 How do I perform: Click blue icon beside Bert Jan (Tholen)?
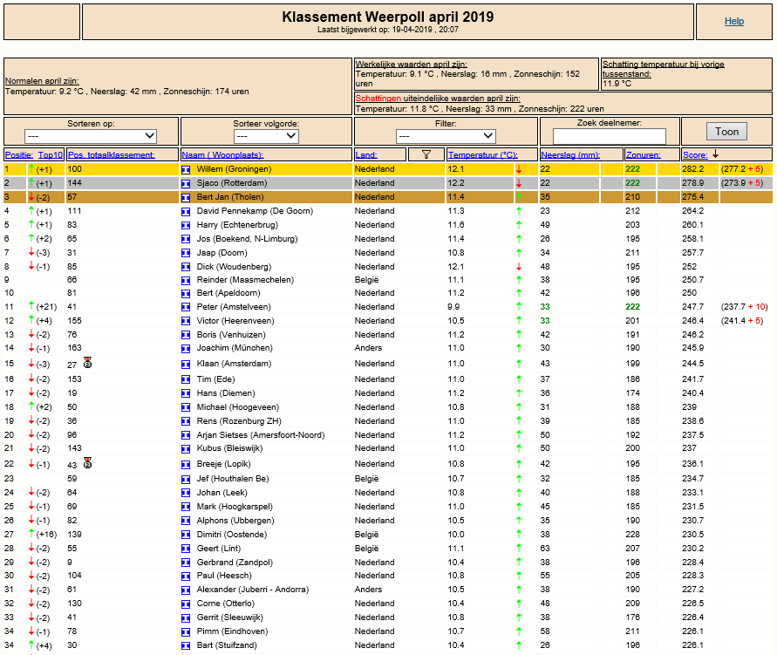click(x=186, y=197)
